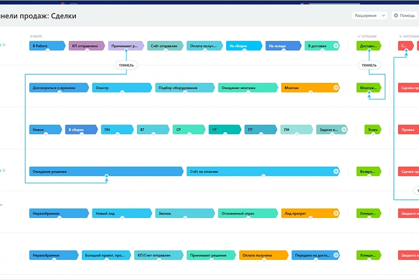Select the orange Оплата получена stage
The width and height of the screenshot is (419, 280).
263,255
